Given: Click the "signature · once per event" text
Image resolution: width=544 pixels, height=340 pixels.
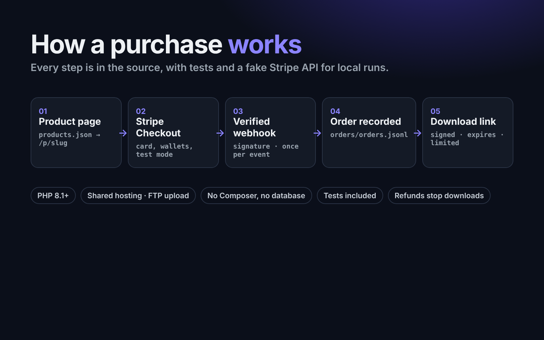Looking at the screenshot, I should pyautogui.click(x=266, y=150).
